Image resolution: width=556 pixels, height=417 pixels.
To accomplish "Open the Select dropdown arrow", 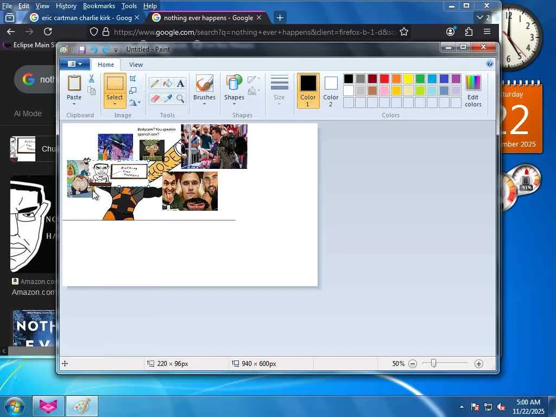I will click(x=115, y=104).
